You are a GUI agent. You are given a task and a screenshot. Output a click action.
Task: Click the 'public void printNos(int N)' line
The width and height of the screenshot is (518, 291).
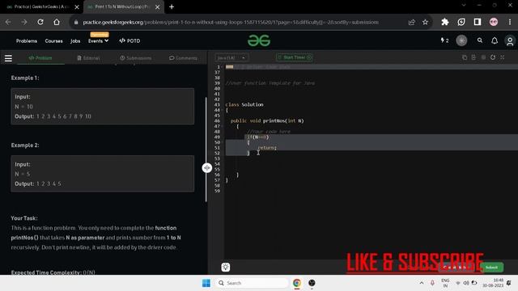tap(267, 120)
